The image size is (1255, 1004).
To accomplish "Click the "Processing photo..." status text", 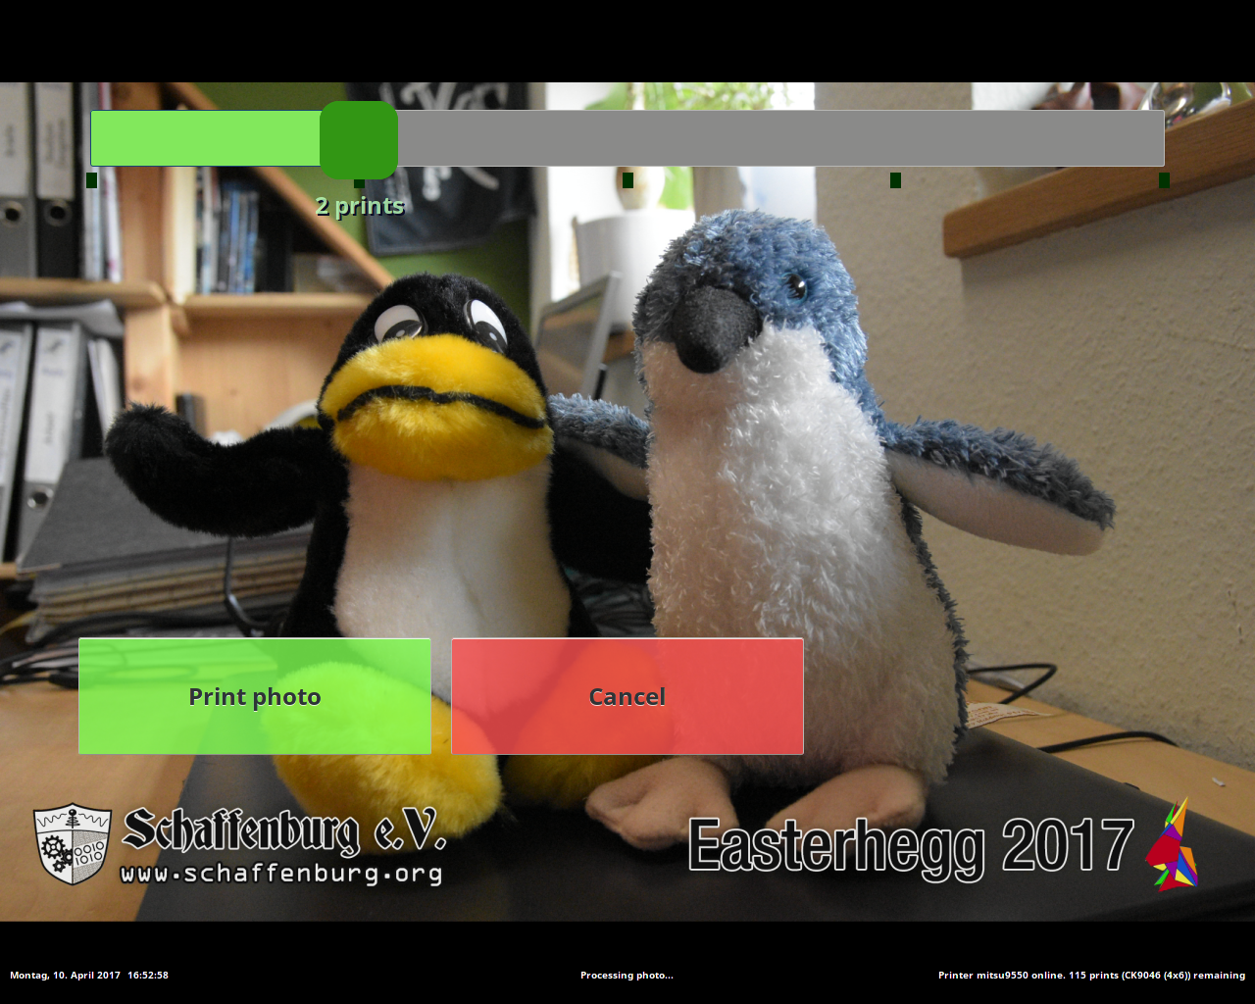I will [x=627, y=976].
